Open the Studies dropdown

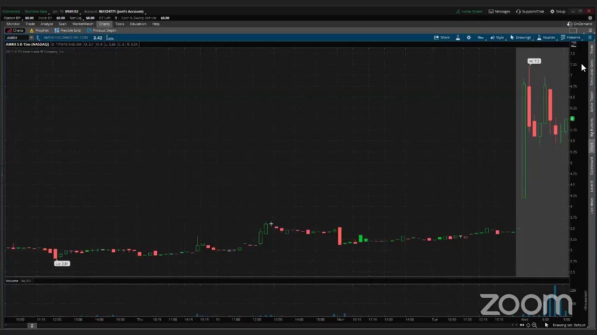point(546,37)
